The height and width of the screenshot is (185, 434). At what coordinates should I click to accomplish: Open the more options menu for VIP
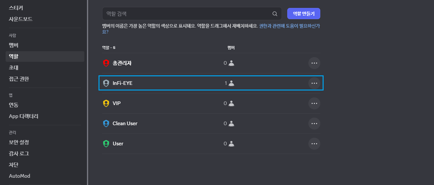[x=314, y=103]
